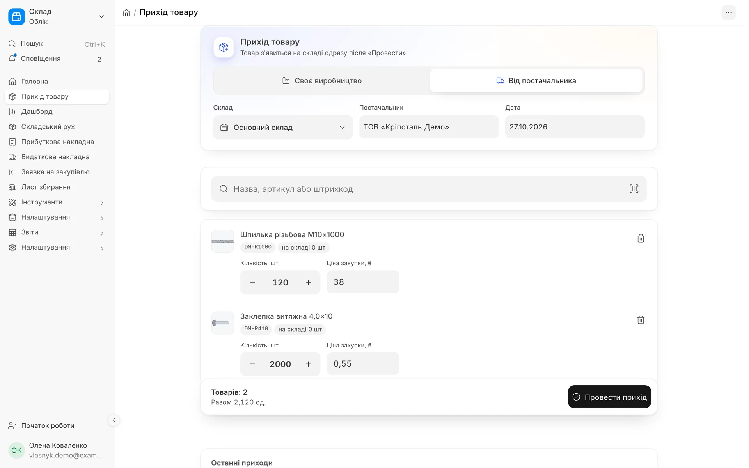Open Дашборд in sidebar
Viewport: 749px width, 468px height.
(57, 112)
